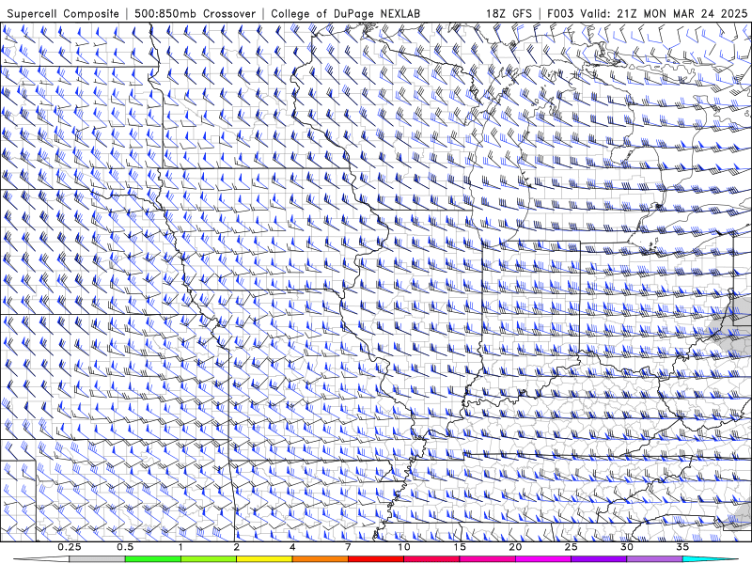This screenshot has height=564, width=752.
Task: Click the dark purple color bar segment
Action: pyautogui.click(x=599, y=559)
